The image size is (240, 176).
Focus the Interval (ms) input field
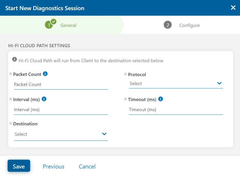point(61,110)
